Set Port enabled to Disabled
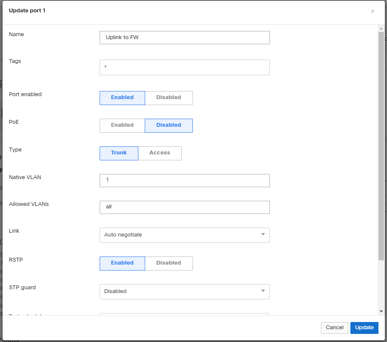This screenshot has width=387, height=342. (169, 97)
